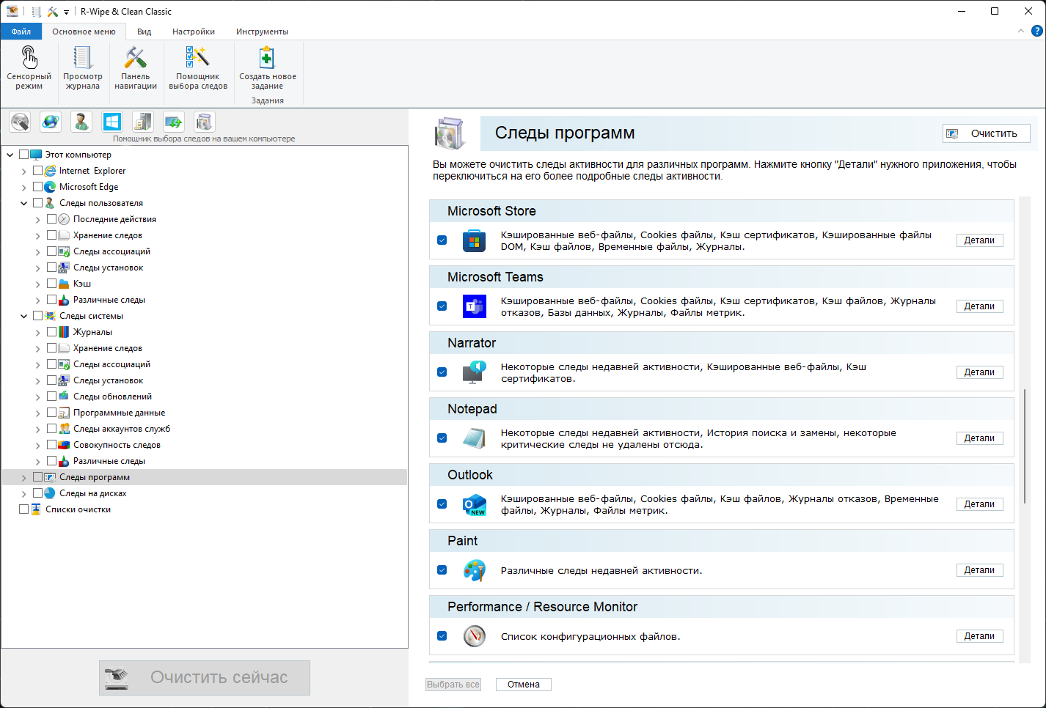This screenshot has height=708, width=1046.
Task: Check the Internet Explorer tree checkbox
Action: coord(37,171)
